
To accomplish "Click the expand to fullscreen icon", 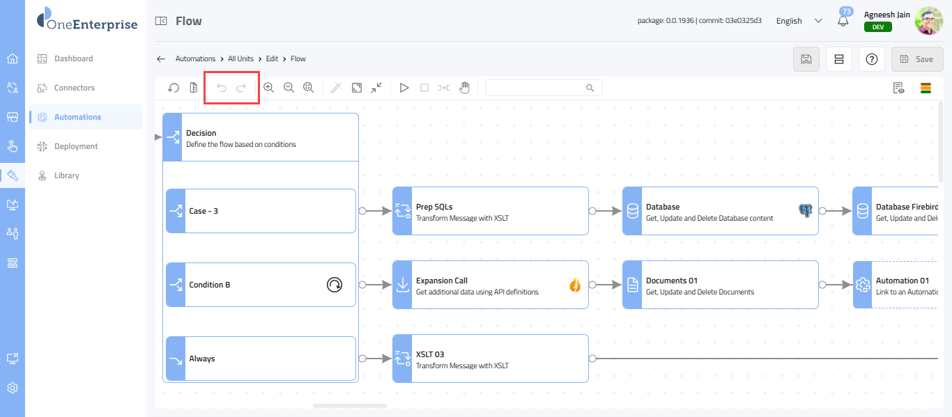I will [x=357, y=88].
